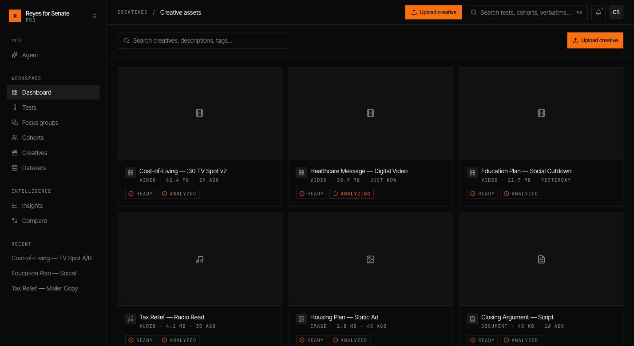Click film icon beside Cost-of-Living TV Spot title

(131, 173)
